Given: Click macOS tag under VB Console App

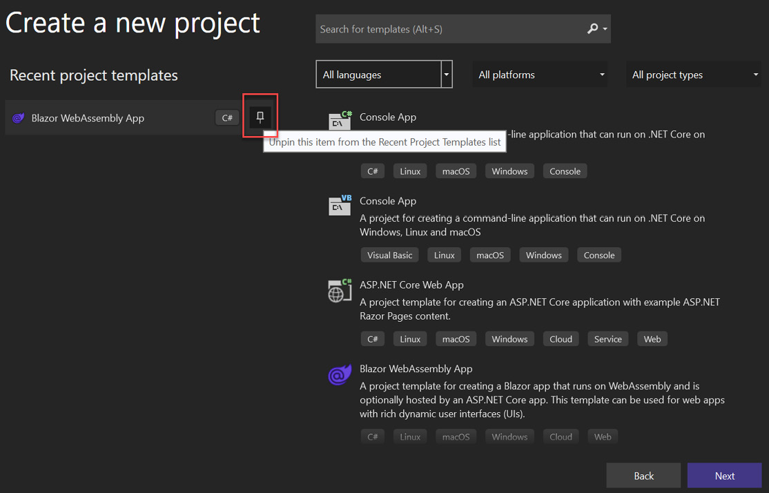Looking at the screenshot, I should coord(490,255).
